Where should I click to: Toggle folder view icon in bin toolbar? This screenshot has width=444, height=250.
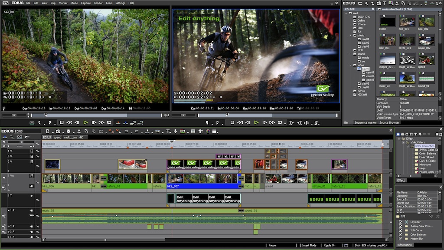(x=360, y=3)
